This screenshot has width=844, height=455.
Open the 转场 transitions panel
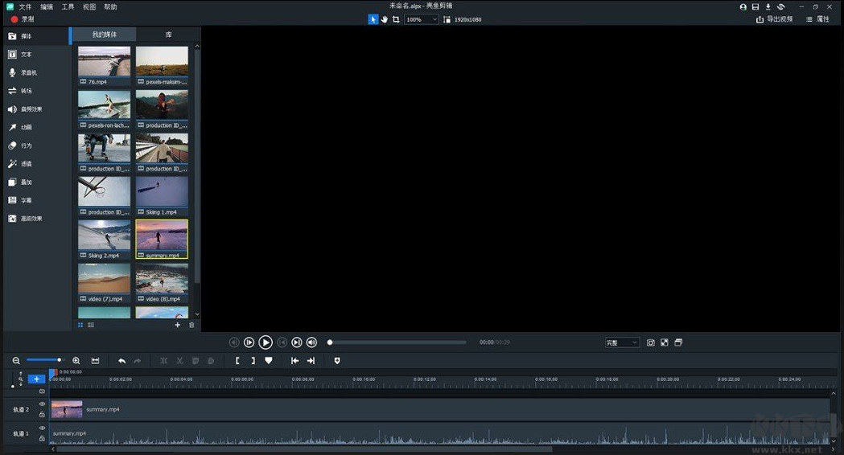26,91
